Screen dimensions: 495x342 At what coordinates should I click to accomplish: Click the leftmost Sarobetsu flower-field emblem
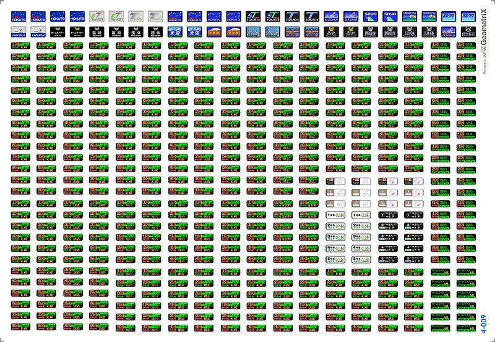[x=409, y=16]
